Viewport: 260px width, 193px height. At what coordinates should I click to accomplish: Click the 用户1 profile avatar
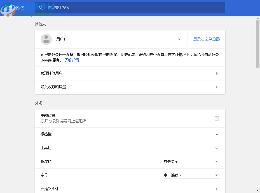46,39
